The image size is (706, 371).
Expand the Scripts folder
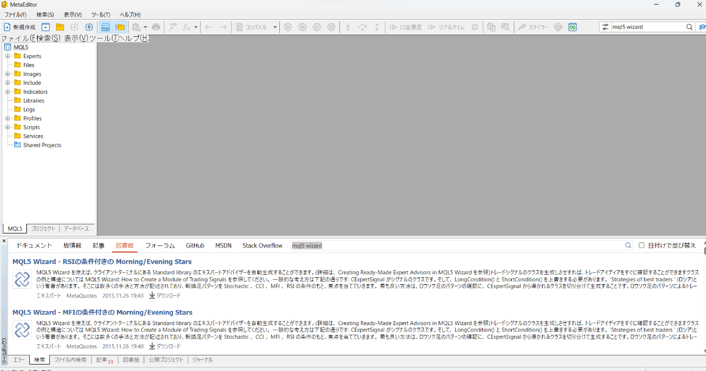pyautogui.click(x=8, y=127)
